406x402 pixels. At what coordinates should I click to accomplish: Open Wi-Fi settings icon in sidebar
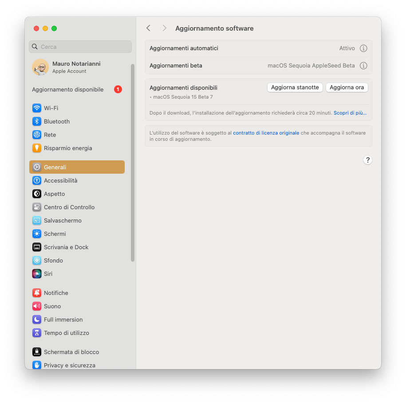point(37,108)
